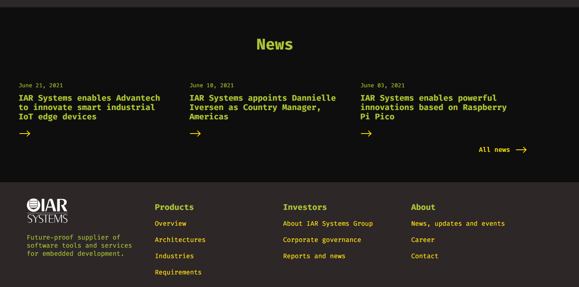Screen dimensions: 579x287
Task: Open the Raspberry Pi Pico innovations headline
Action: pyautogui.click(x=434, y=107)
